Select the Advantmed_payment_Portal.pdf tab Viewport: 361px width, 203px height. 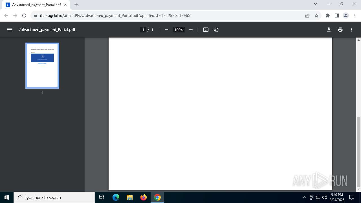[36, 5]
